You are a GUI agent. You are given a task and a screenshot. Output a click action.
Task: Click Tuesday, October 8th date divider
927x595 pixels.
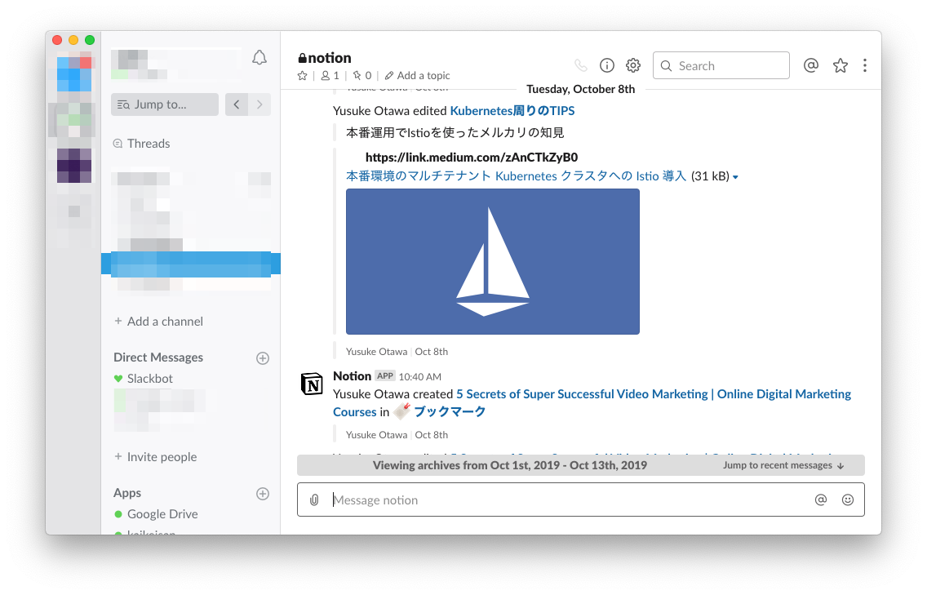pos(580,89)
